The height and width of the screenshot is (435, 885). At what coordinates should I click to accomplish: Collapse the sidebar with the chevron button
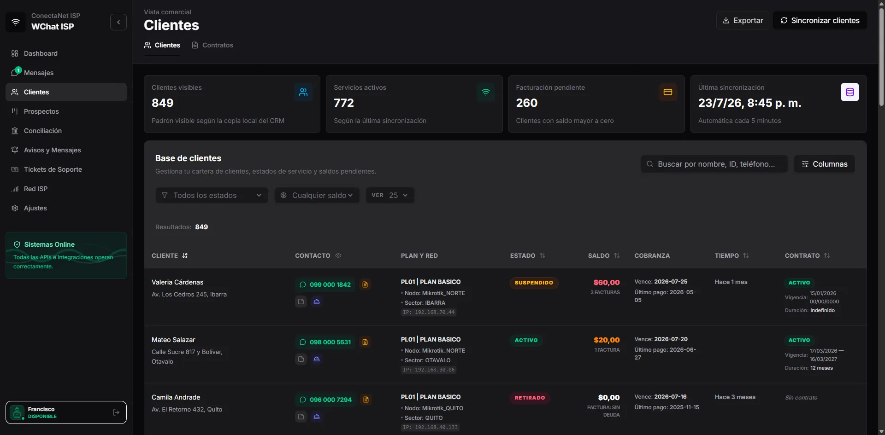118,22
